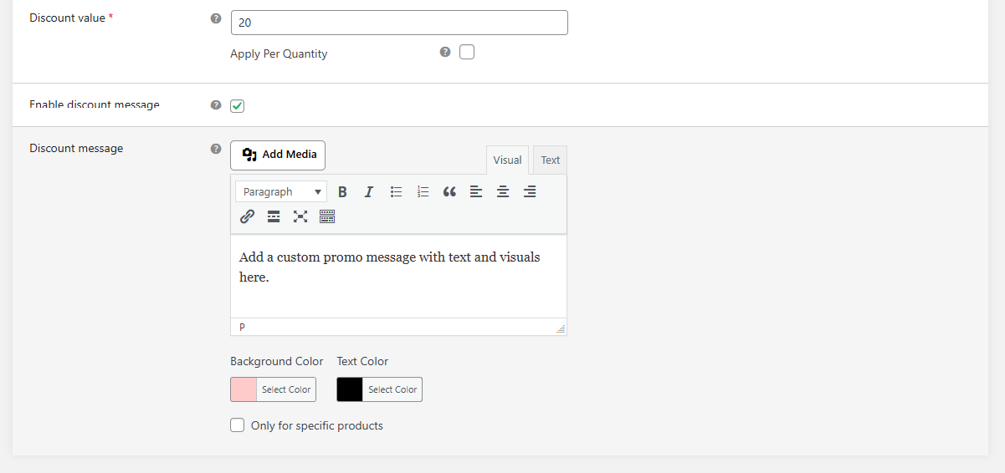Click the editor resize handle corner
Viewport: 1005px width, 473px height.
pos(561,329)
